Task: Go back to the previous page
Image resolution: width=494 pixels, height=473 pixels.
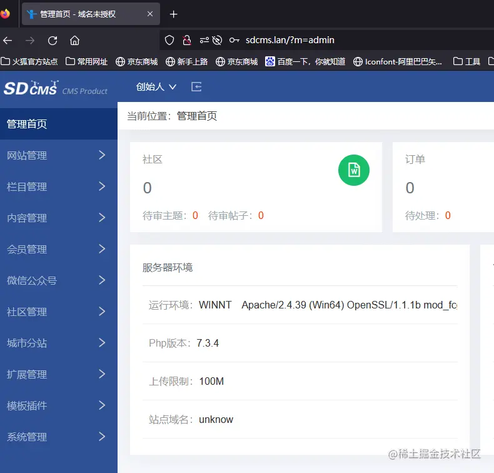Action: point(8,40)
